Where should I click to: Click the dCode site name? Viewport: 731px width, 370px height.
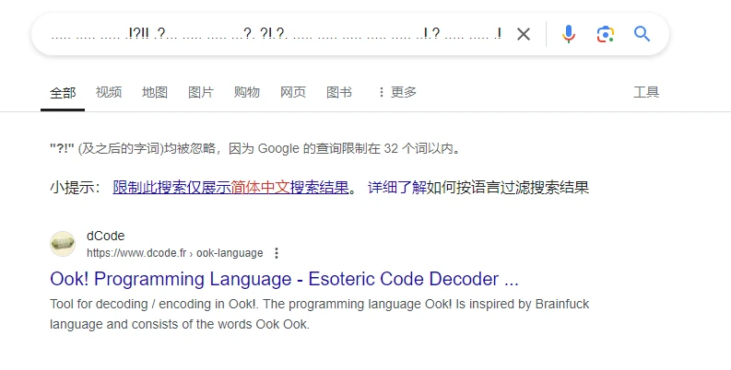105,236
